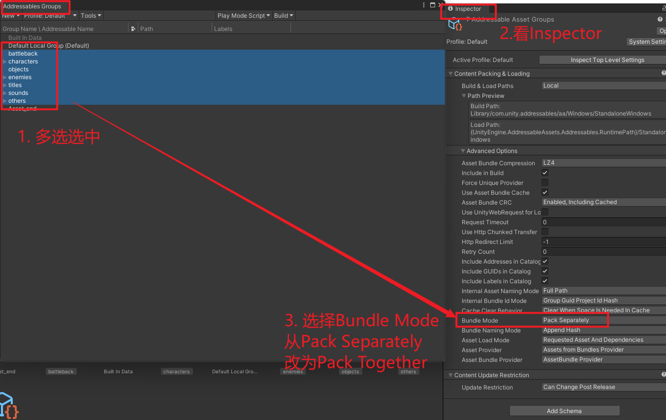The width and height of the screenshot is (666, 420).
Task: Click the Add Schema button
Action: click(564, 411)
